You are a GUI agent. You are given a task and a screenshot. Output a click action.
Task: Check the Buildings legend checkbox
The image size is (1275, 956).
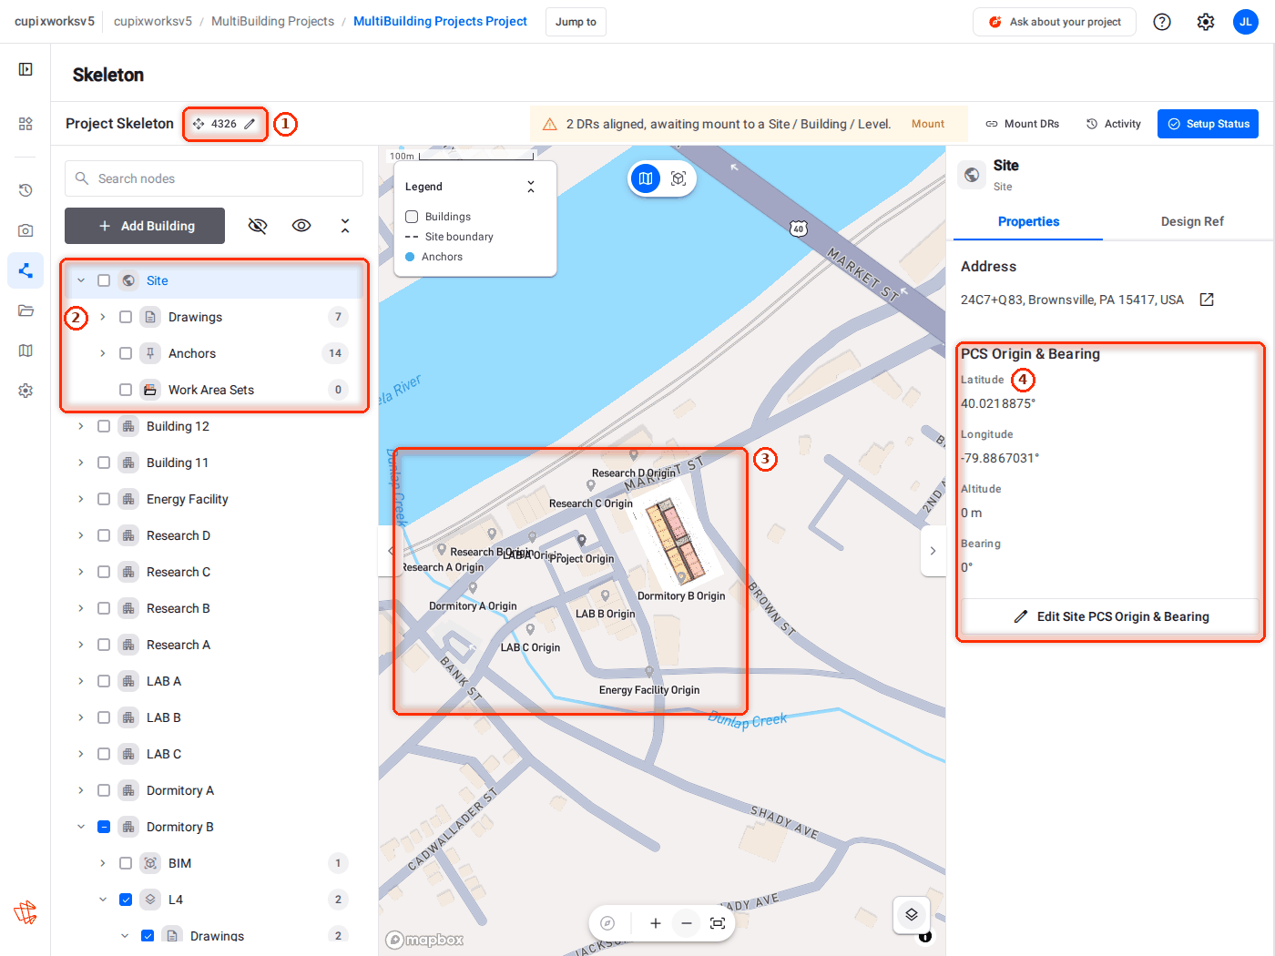point(412,217)
